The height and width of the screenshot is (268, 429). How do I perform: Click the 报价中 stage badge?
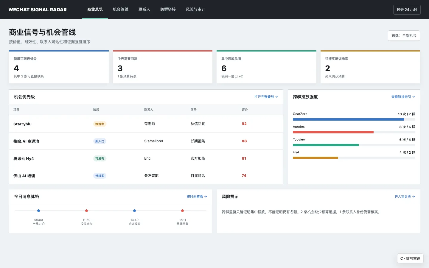[x=100, y=124]
